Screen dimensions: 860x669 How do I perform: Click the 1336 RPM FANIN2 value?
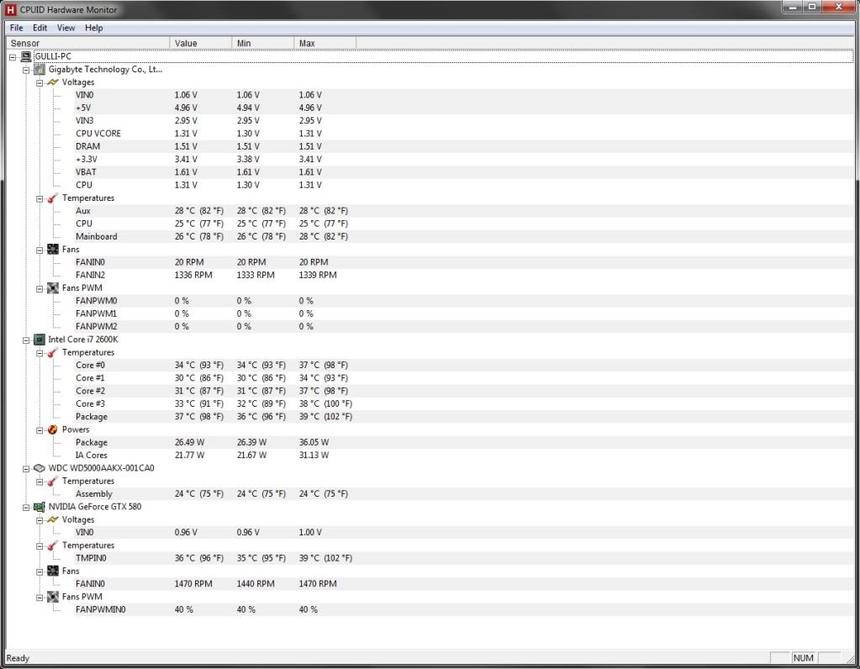pos(193,276)
